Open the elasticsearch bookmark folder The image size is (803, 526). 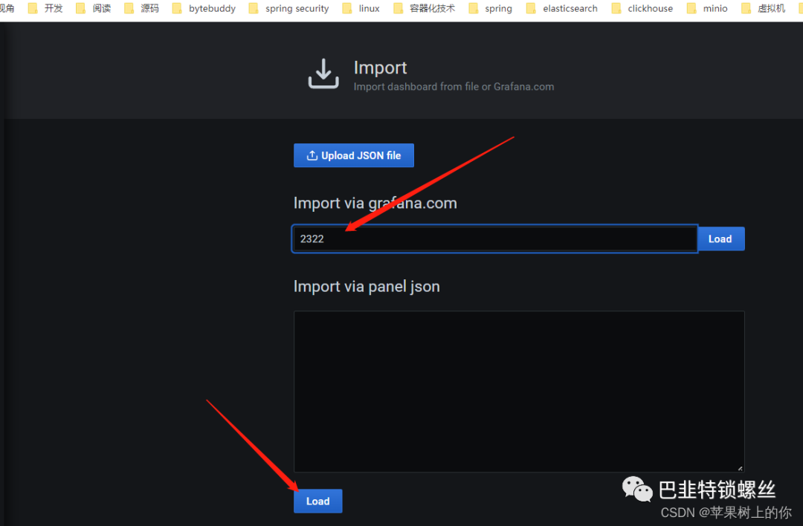coord(562,9)
